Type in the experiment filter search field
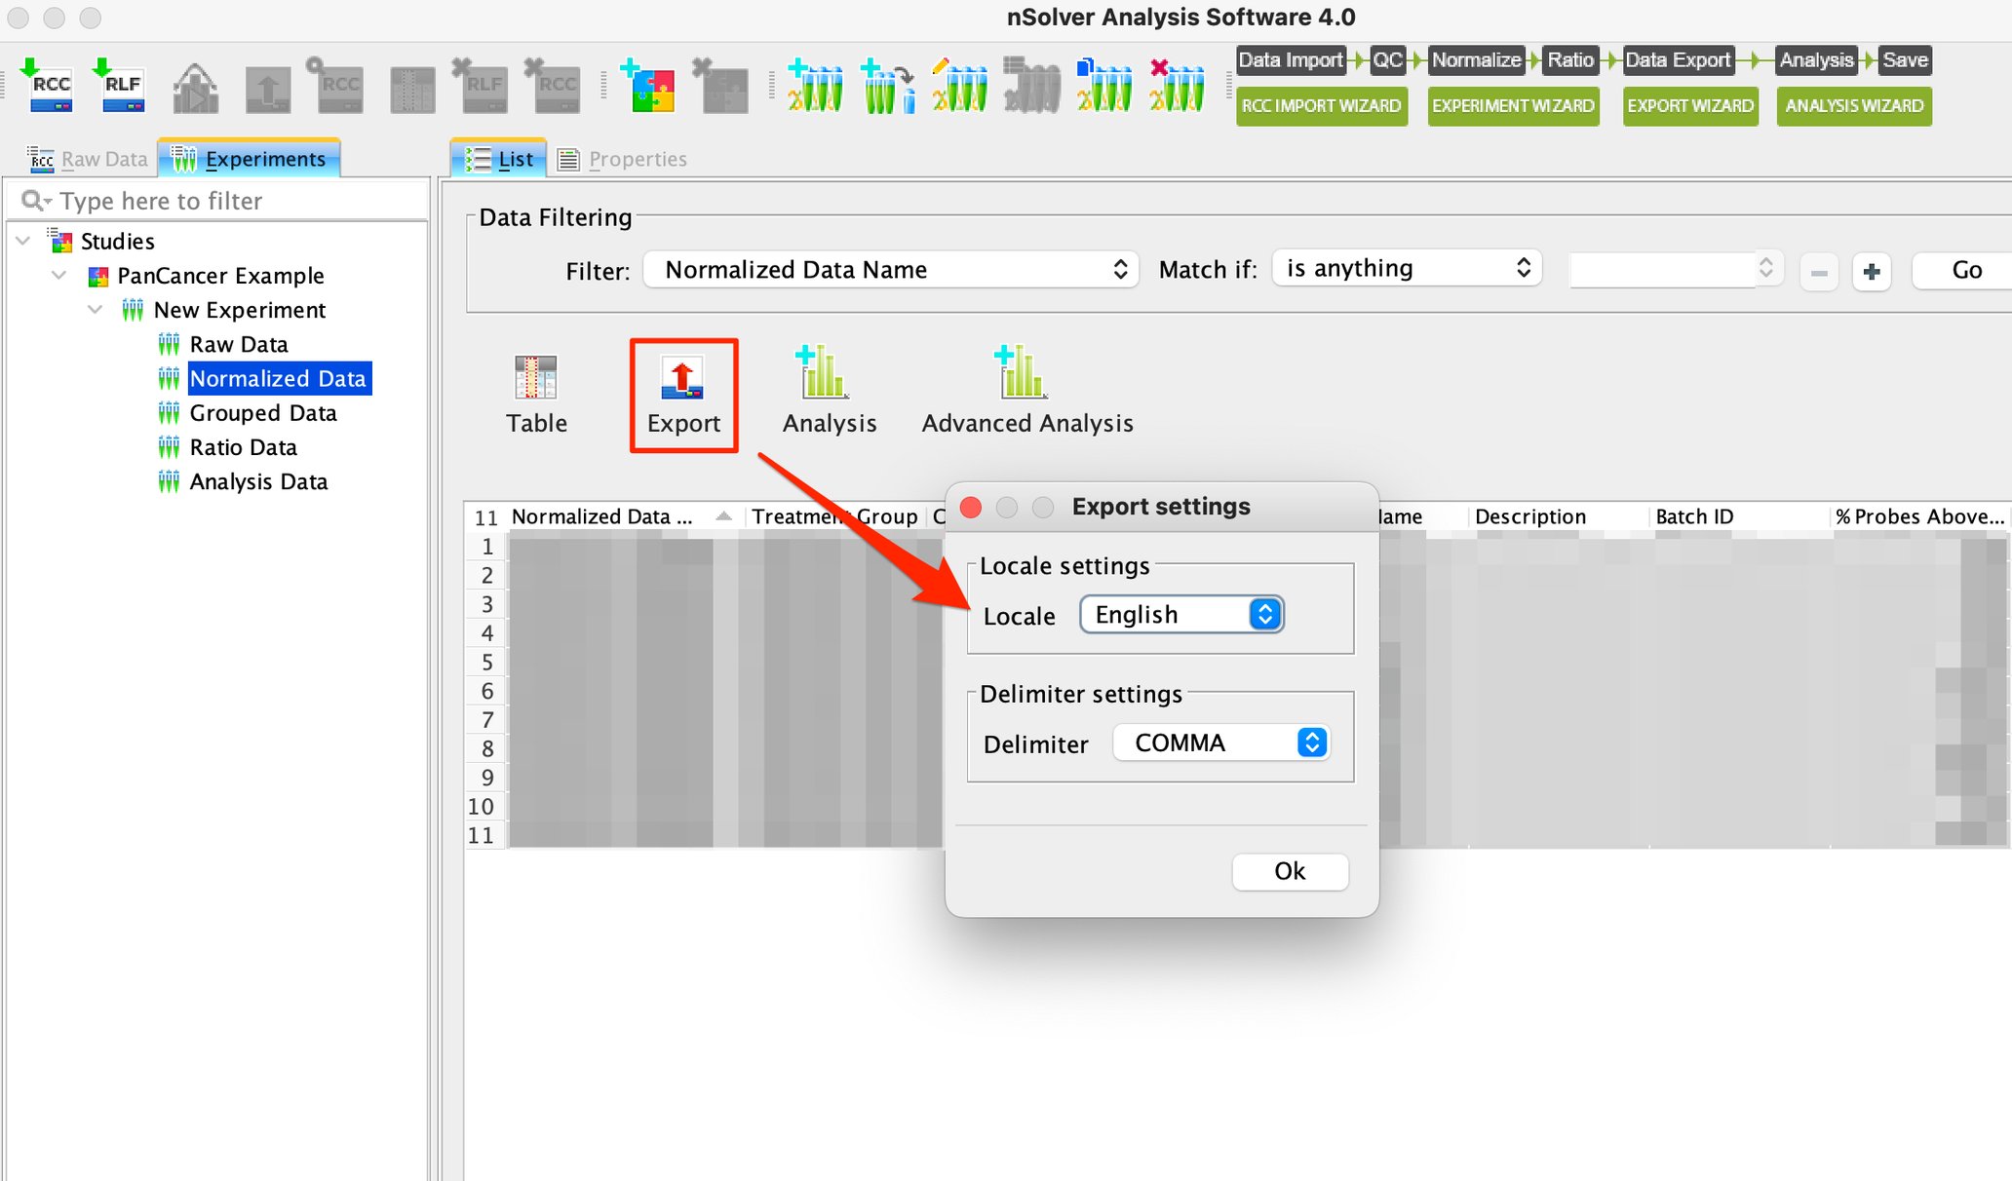Image resolution: width=2012 pixels, height=1181 pixels. [214, 201]
